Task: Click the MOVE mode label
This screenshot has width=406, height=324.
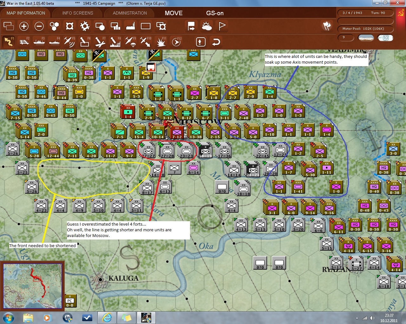Action: coord(174,13)
